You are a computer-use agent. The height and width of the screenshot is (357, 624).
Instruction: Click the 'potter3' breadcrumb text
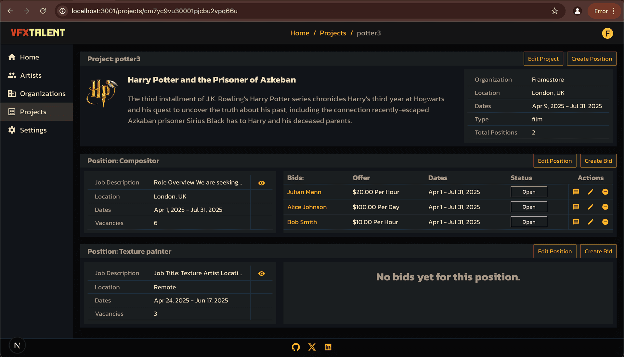(369, 33)
